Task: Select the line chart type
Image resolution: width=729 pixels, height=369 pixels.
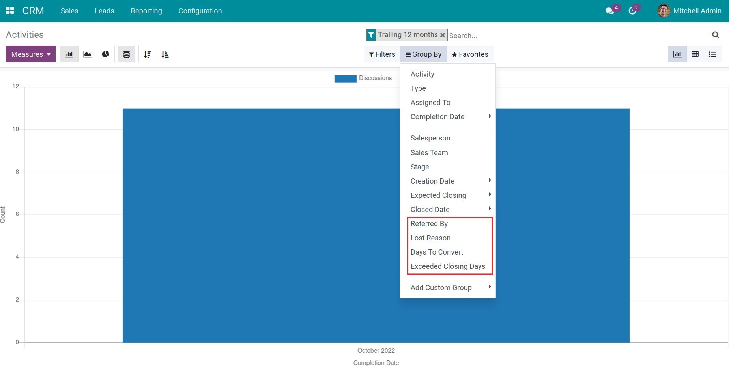Action: click(x=87, y=54)
